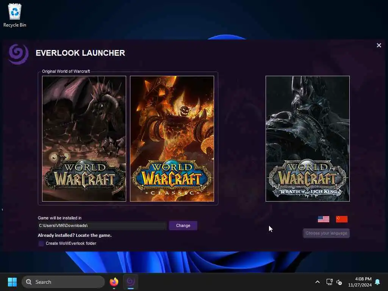Image resolution: width=388 pixels, height=291 pixels.
Task: Open the Windows Start menu
Action: (12, 282)
